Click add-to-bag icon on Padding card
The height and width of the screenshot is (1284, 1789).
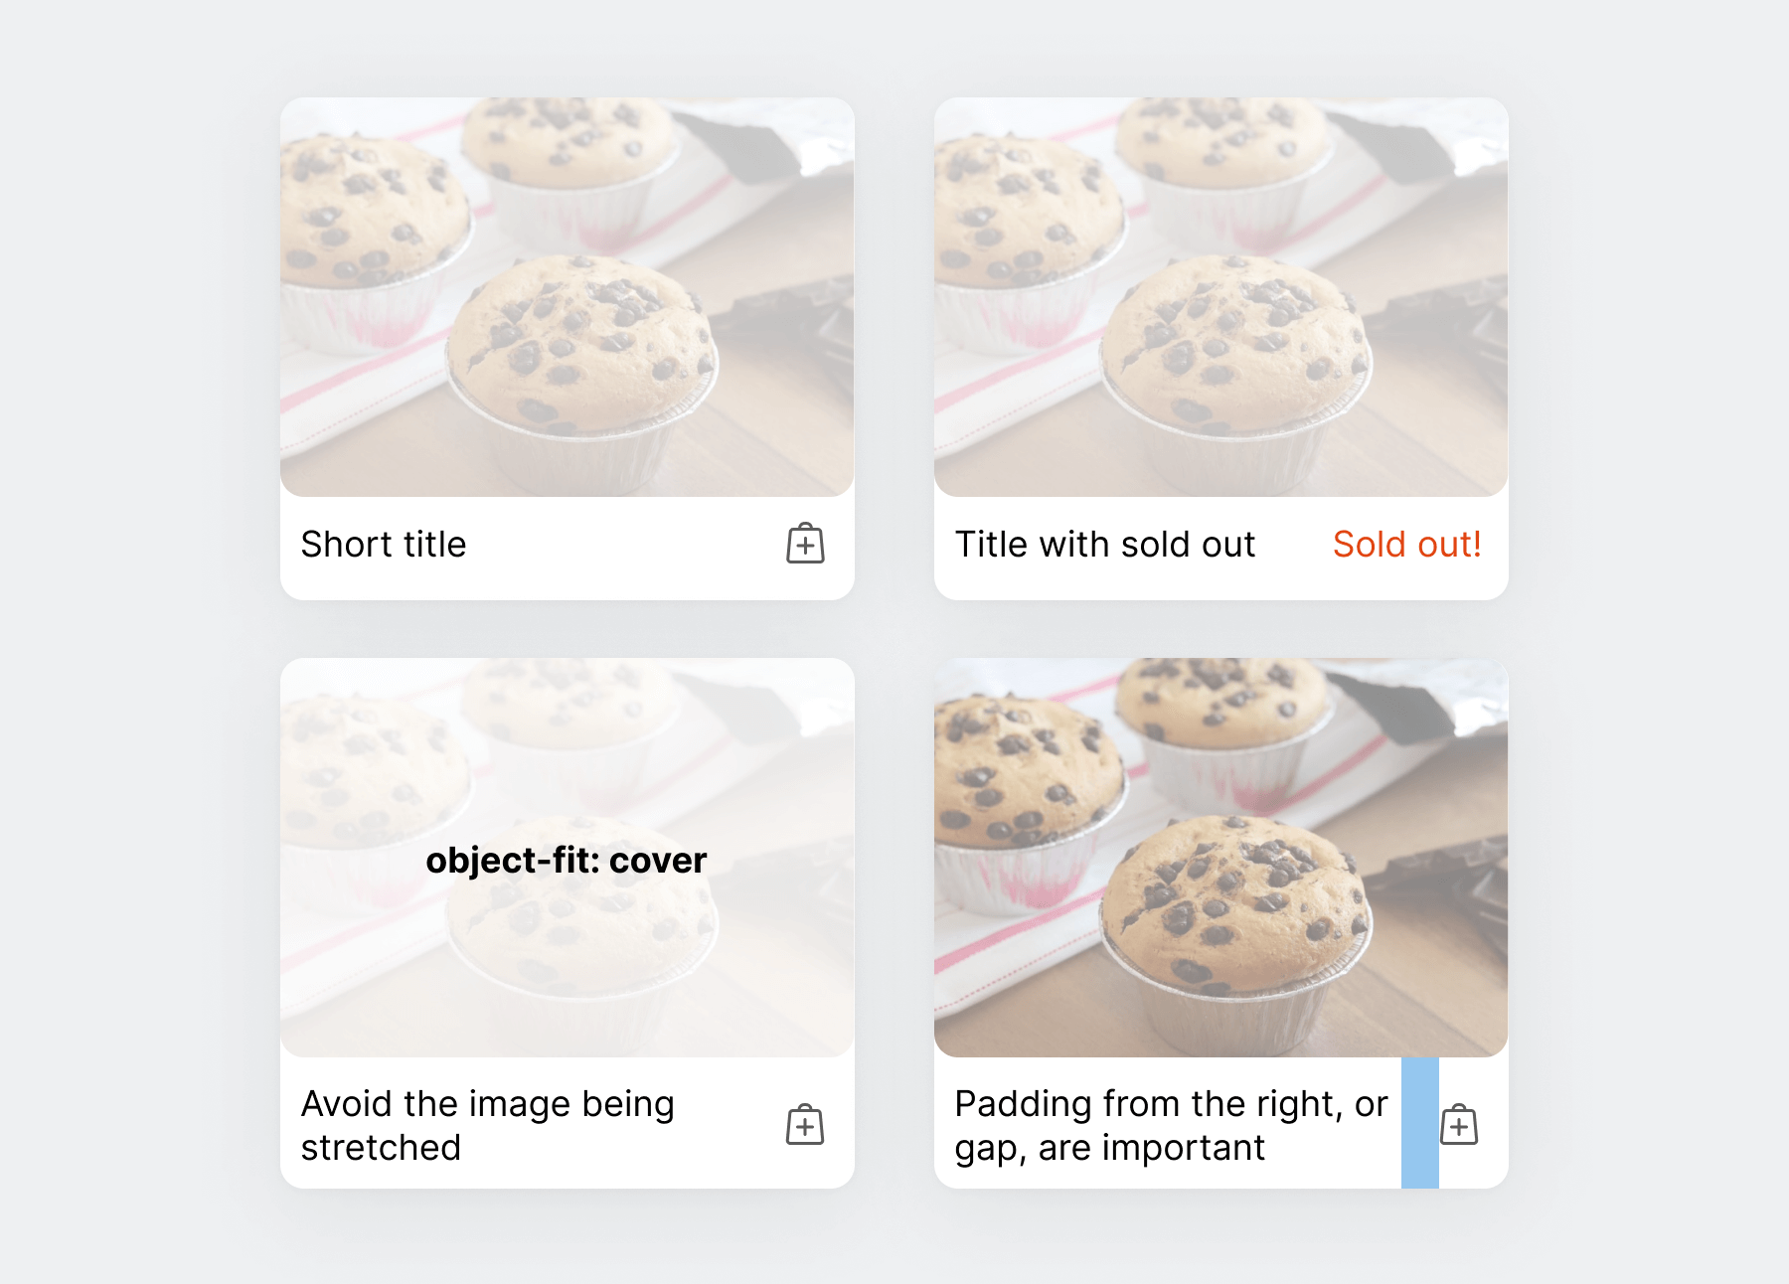tap(1459, 1125)
